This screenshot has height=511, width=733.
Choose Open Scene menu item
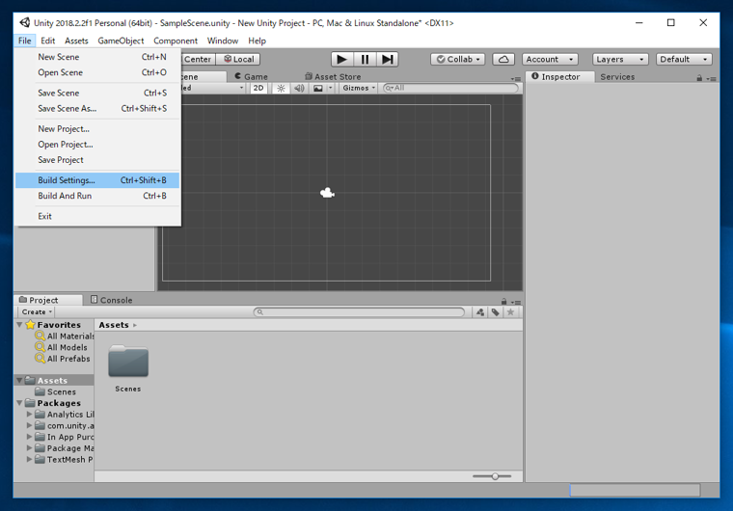point(97,72)
